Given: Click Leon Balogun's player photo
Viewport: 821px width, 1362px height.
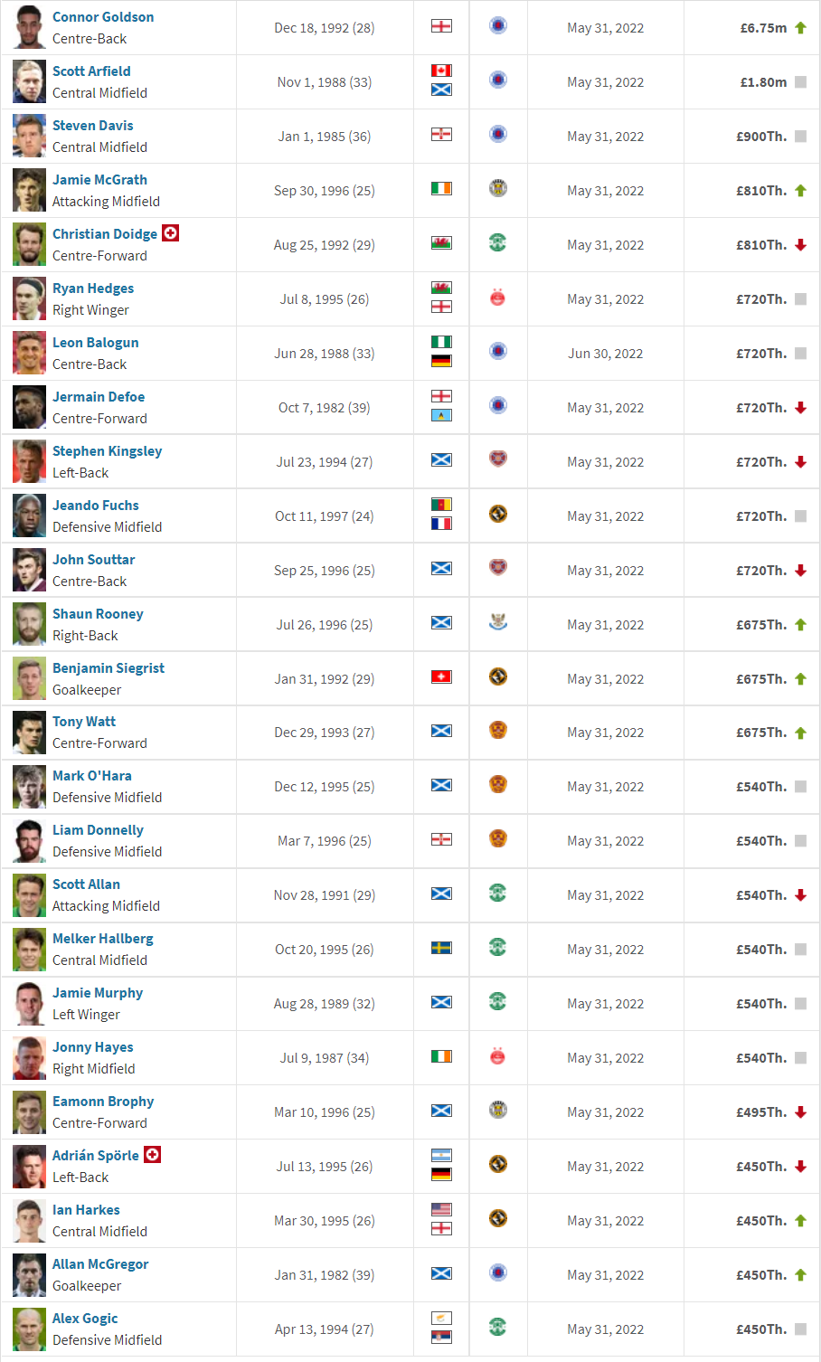Looking at the screenshot, I should click(x=29, y=353).
